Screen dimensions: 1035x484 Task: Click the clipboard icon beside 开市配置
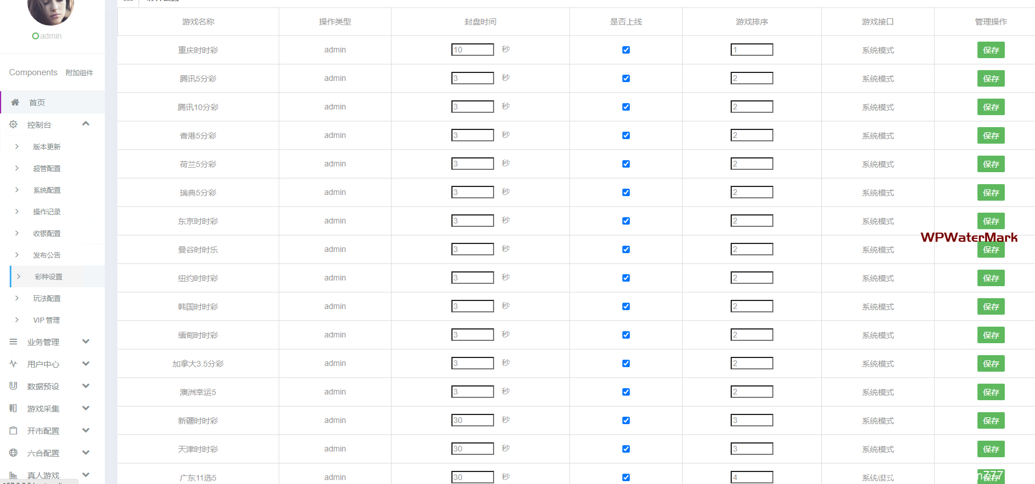pos(13,430)
